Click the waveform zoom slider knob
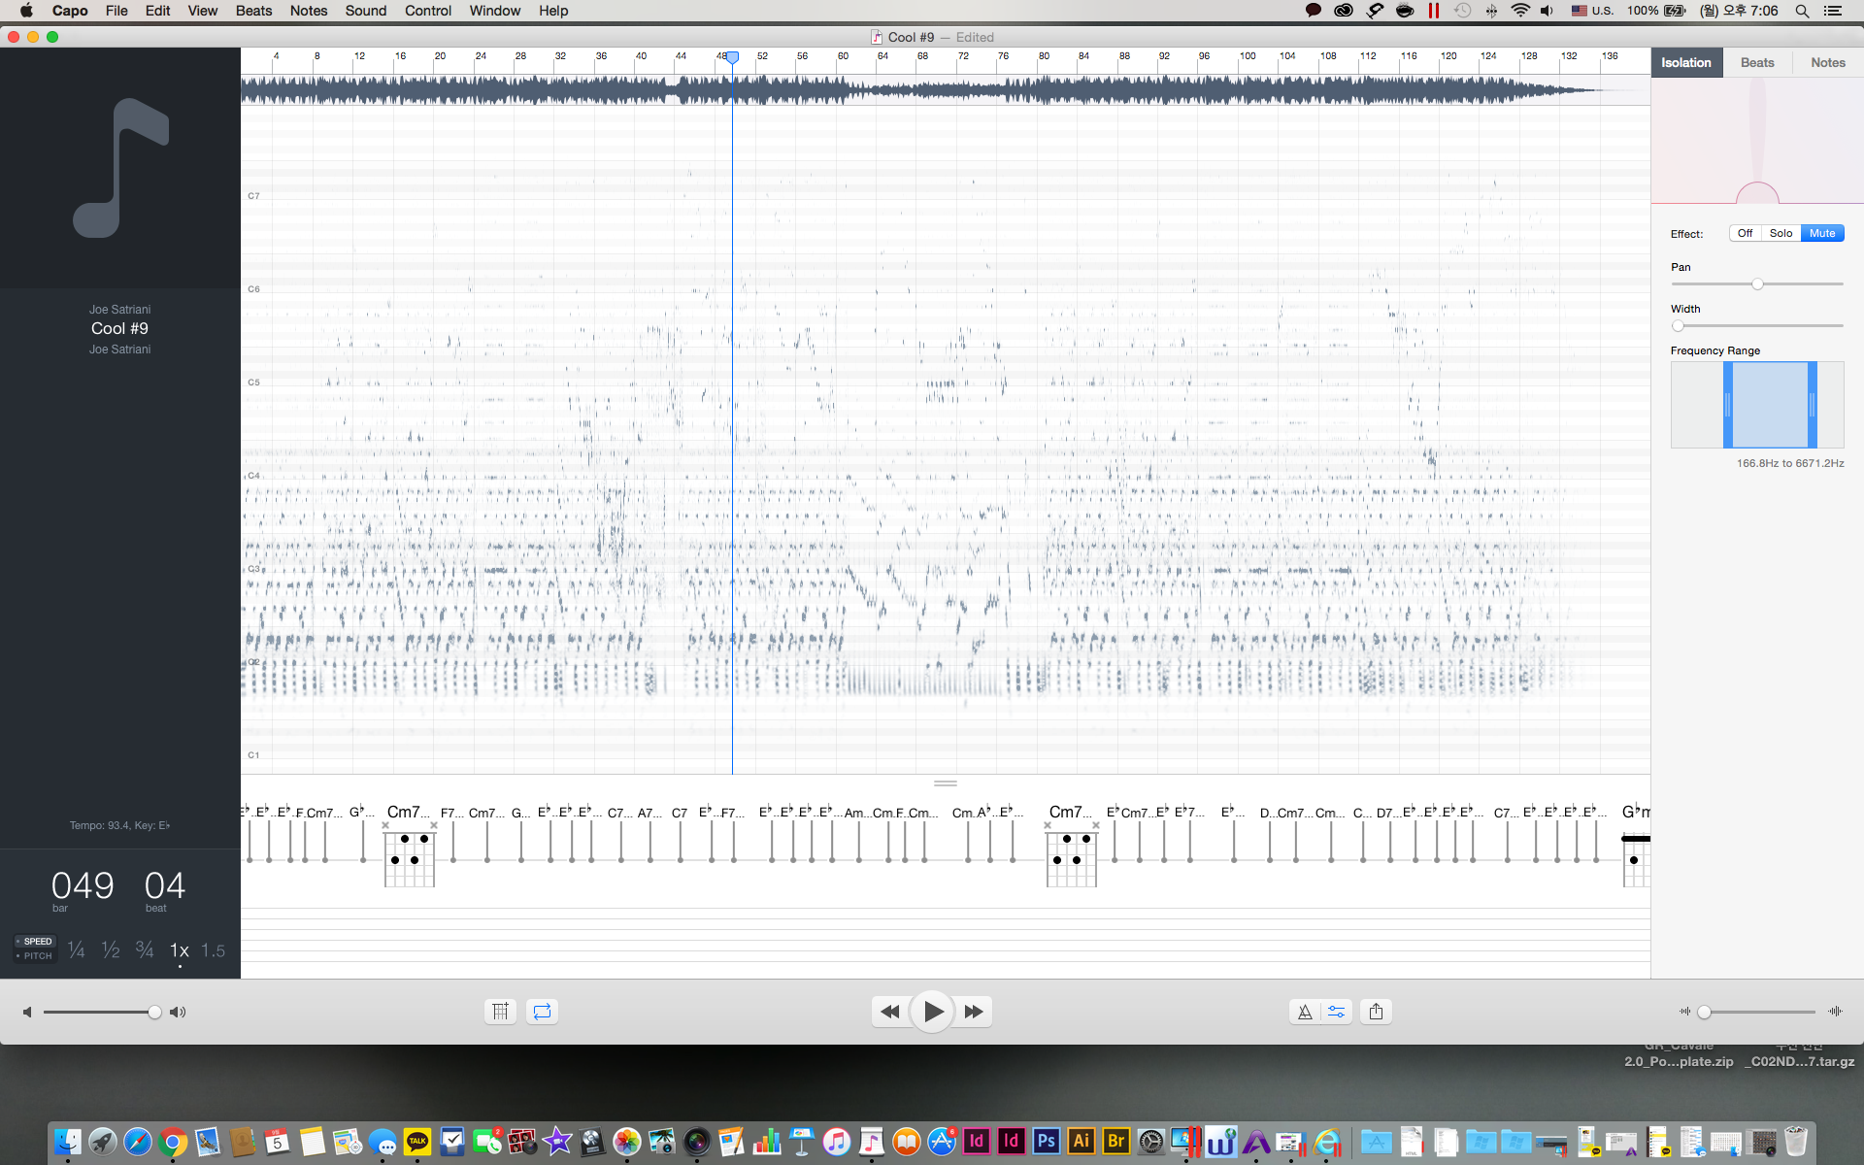This screenshot has height=1165, width=1864. click(x=1704, y=1012)
